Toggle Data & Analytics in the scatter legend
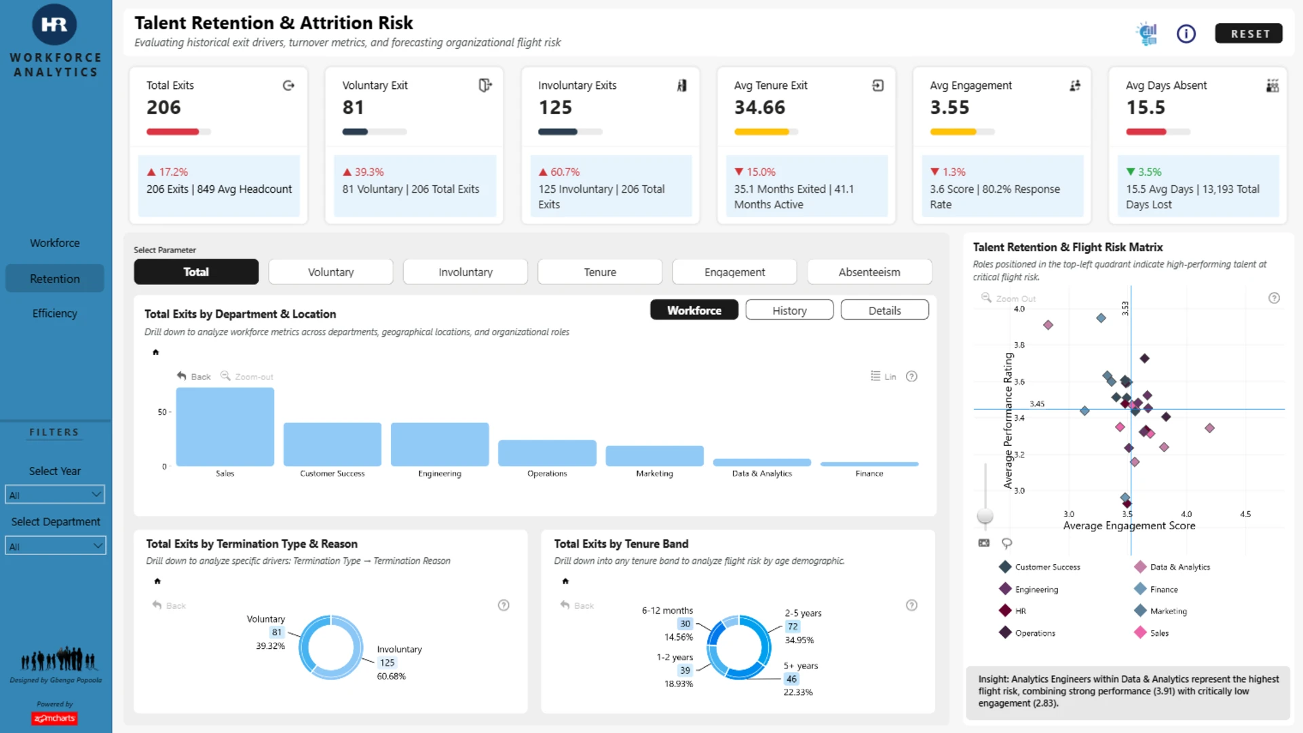The image size is (1303, 733). 1172,567
